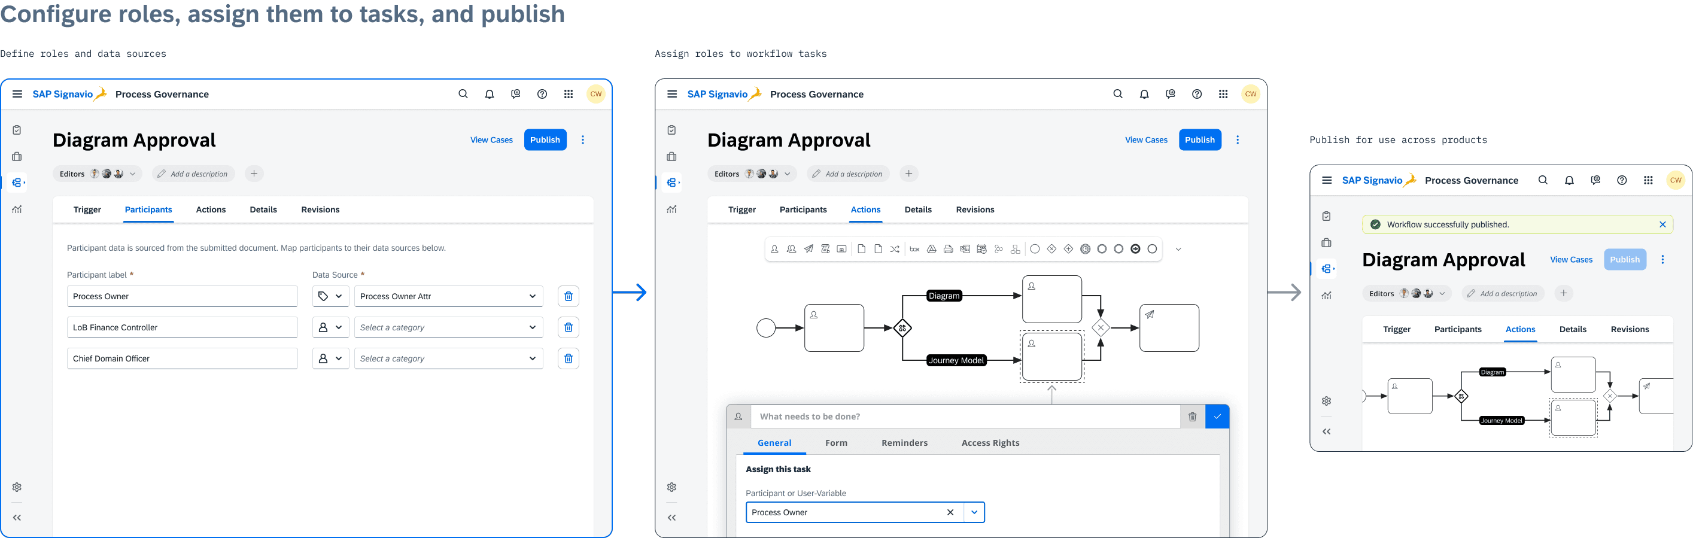Image resolution: width=1693 pixels, height=538 pixels.
Task: Select the exclusive gateway (X diamond) tool
Action: pos(1051,249)
